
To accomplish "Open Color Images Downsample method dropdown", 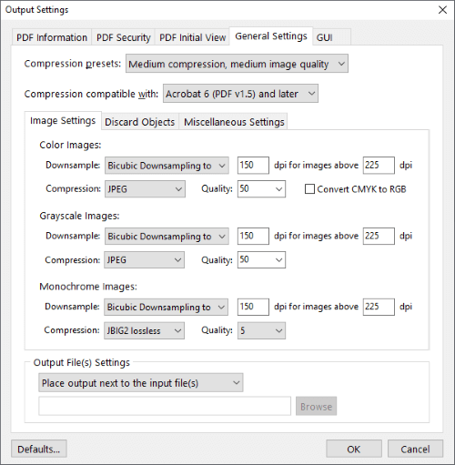I will [167, 166].
